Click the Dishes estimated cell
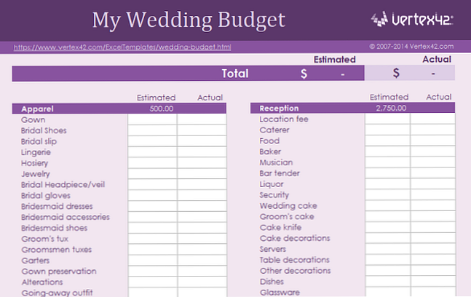 pyautogui.click(x=387, y=281)
